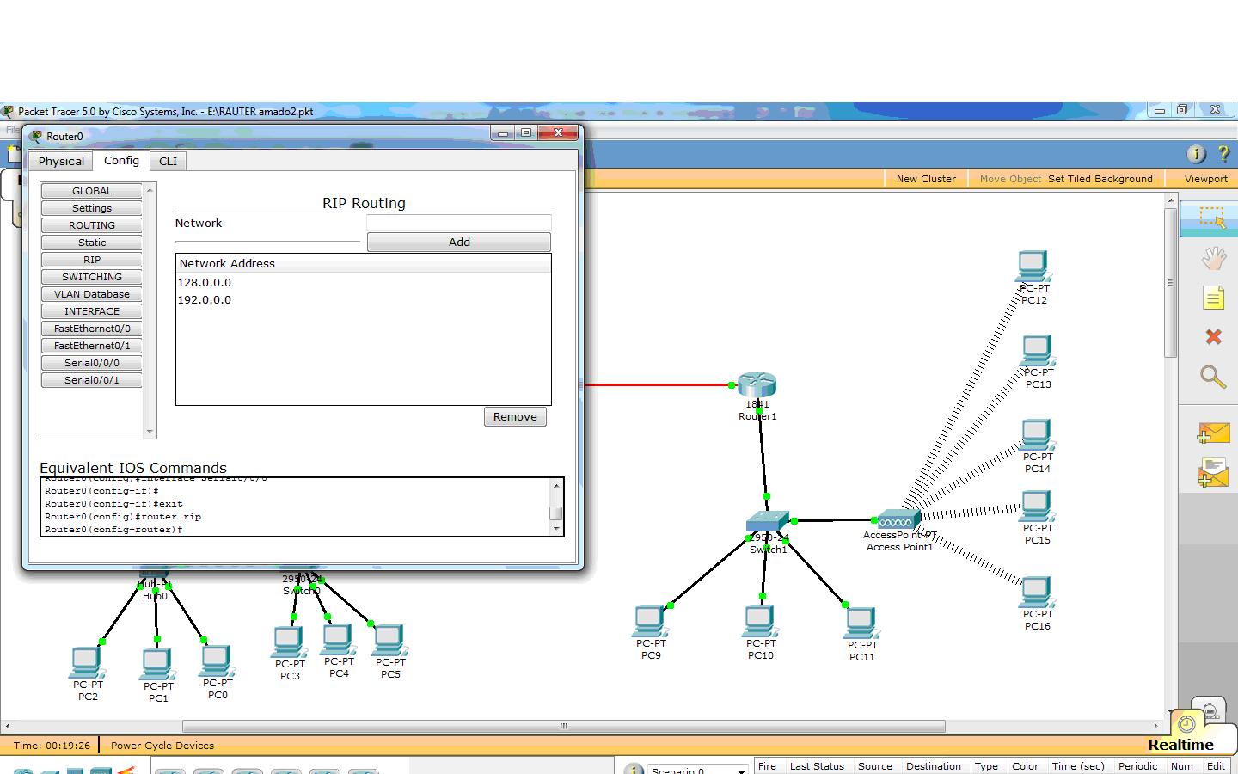Switch to the Physical tab in Router0
Viewport: 1238px width, 774px height.
[61, 161]
